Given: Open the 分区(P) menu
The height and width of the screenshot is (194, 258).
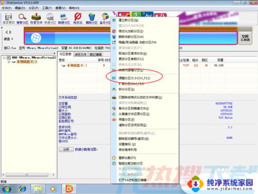Looking at the screenshot, I should [34, 8].
